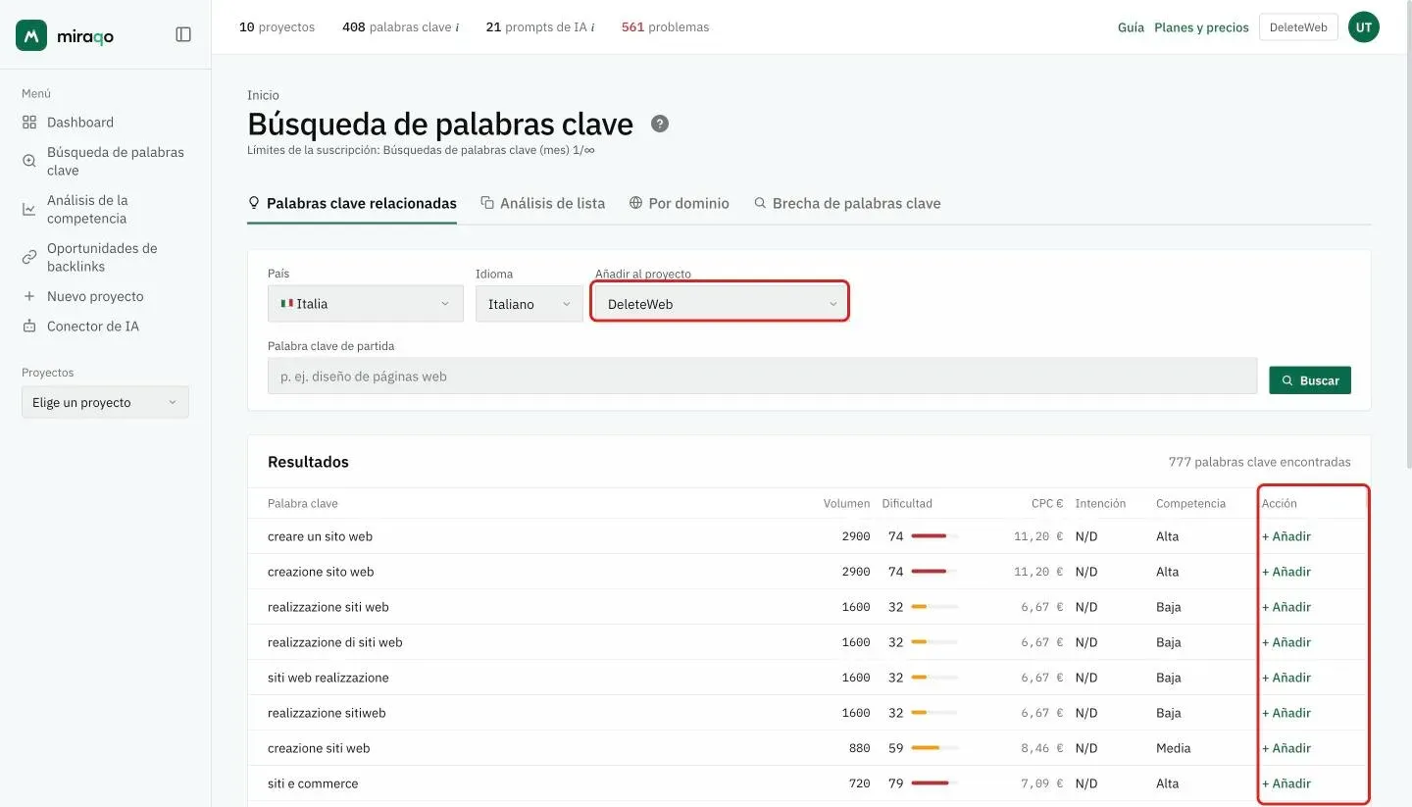Click the 10 proyectos counter

click(277, 27)
